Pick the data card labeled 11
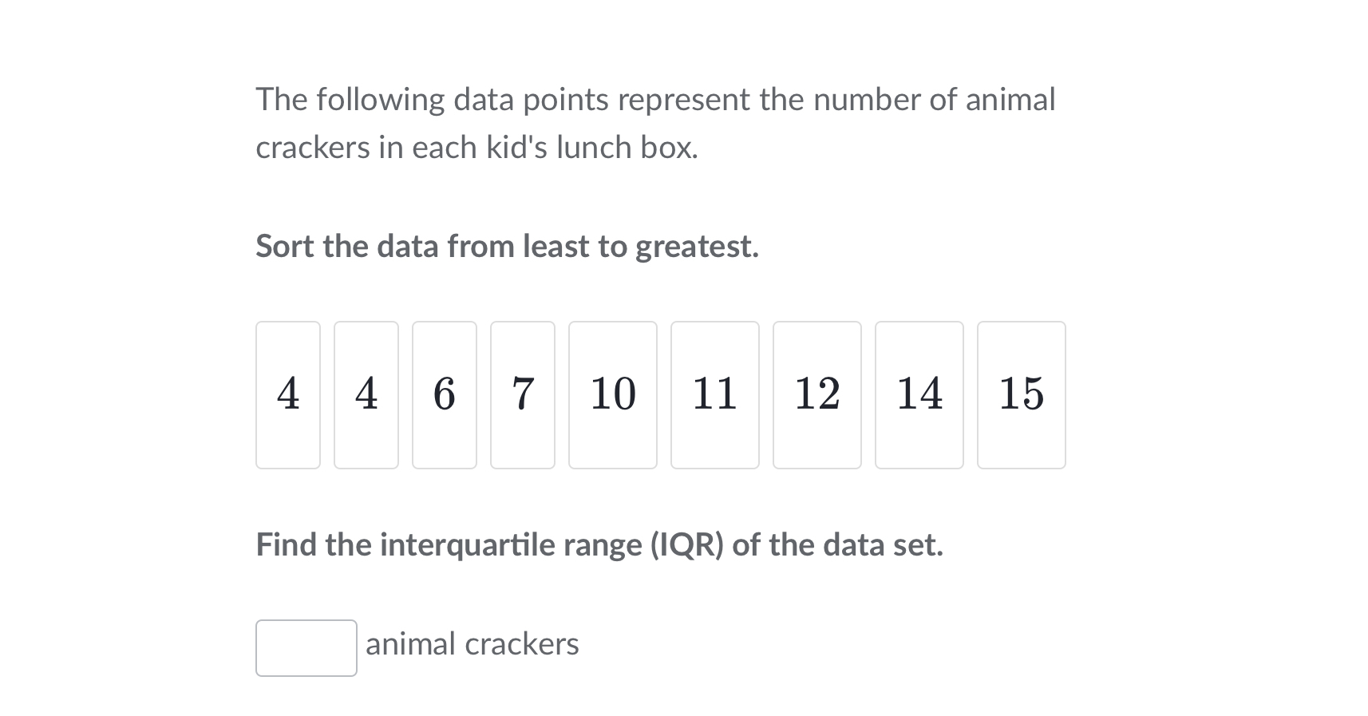Viewport: 1368px width, 716px height. coord(715,394)
